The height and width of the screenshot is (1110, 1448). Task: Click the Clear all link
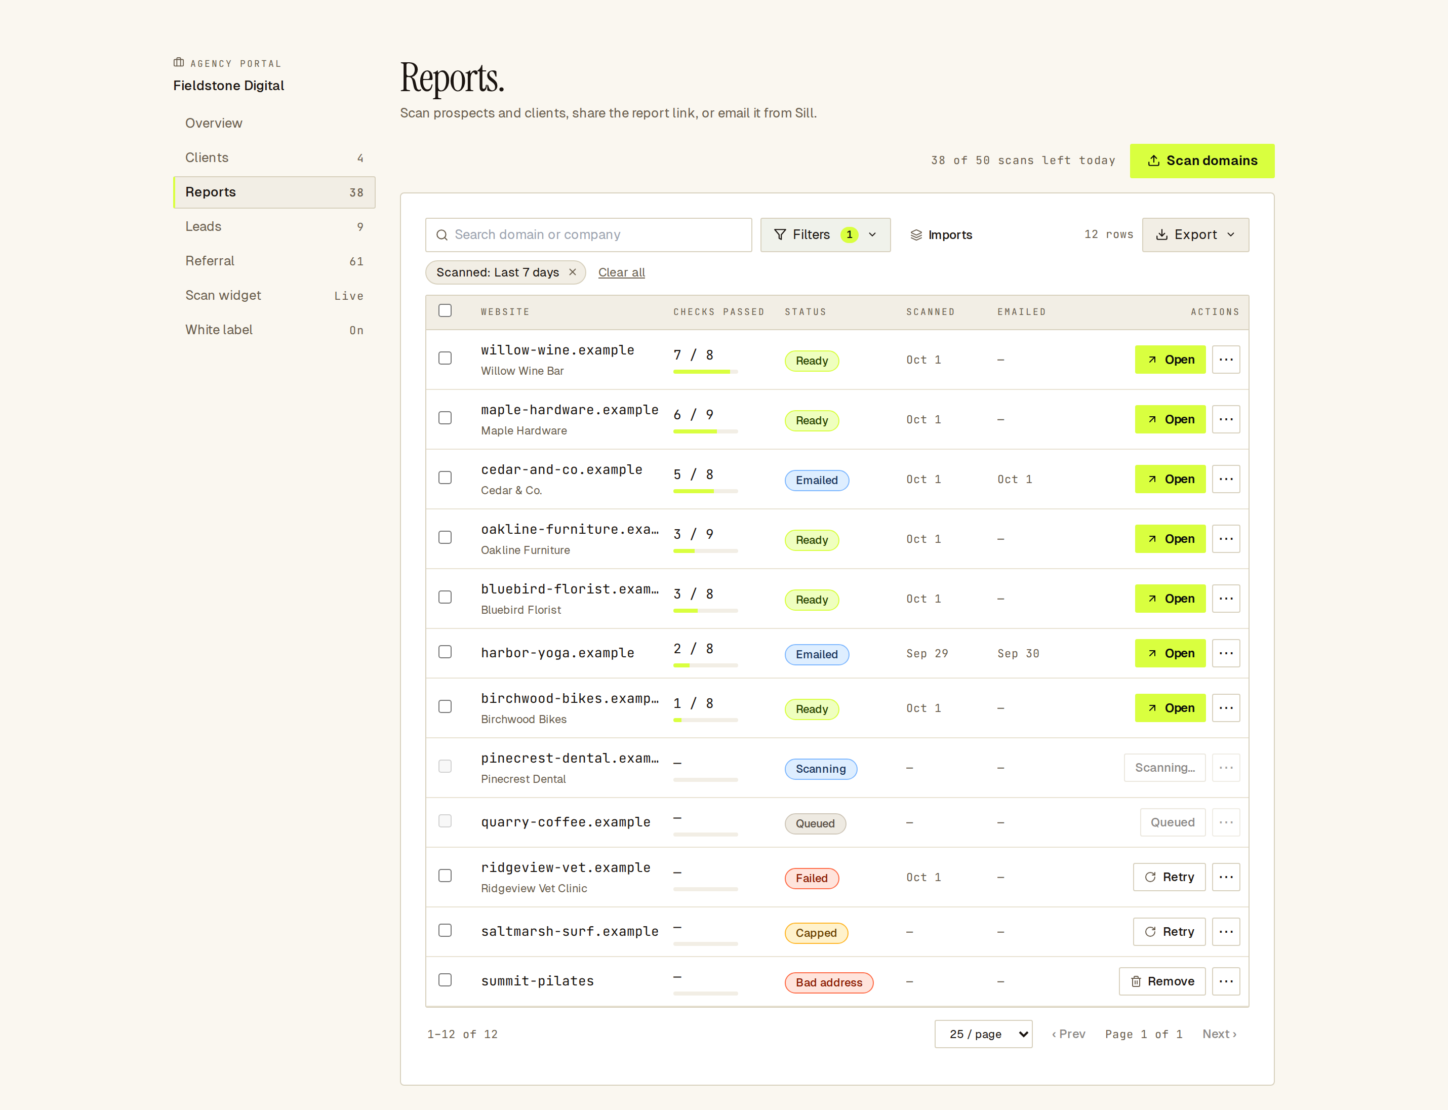pyautogui.click(x=621, y=272)
